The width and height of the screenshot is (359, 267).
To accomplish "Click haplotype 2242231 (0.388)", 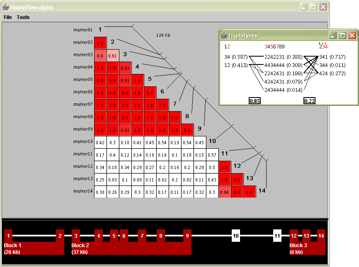I will tap(284, 57).
